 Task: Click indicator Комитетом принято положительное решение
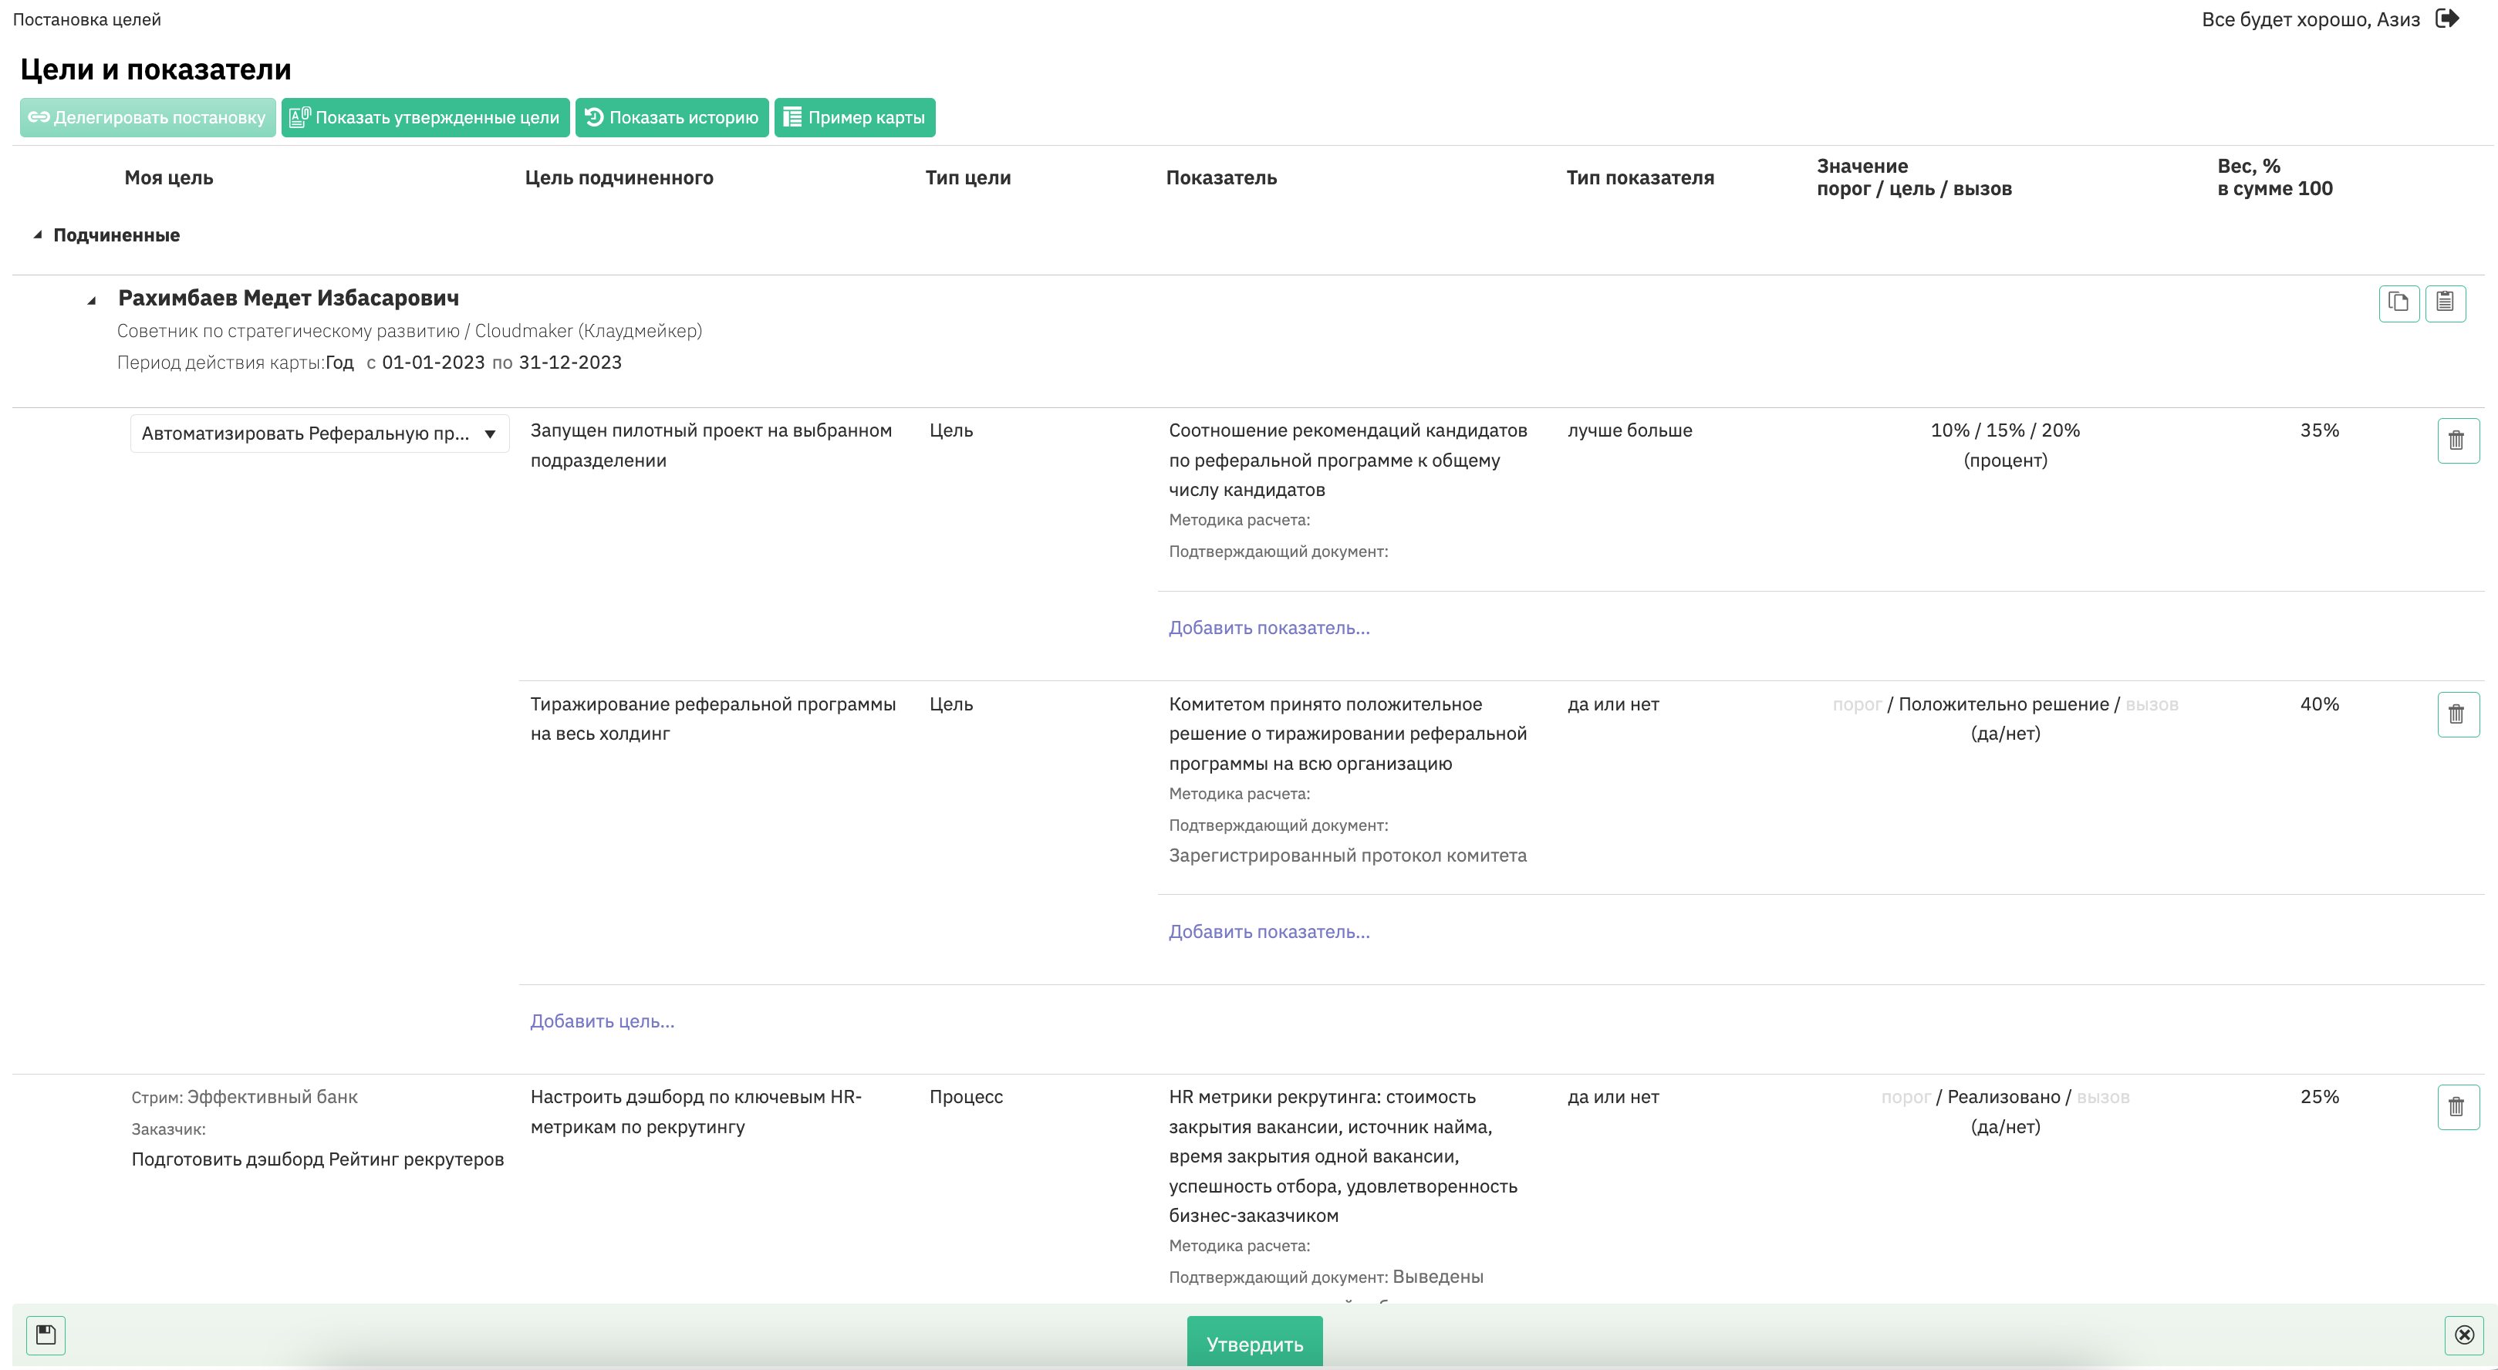point(1348,733)
